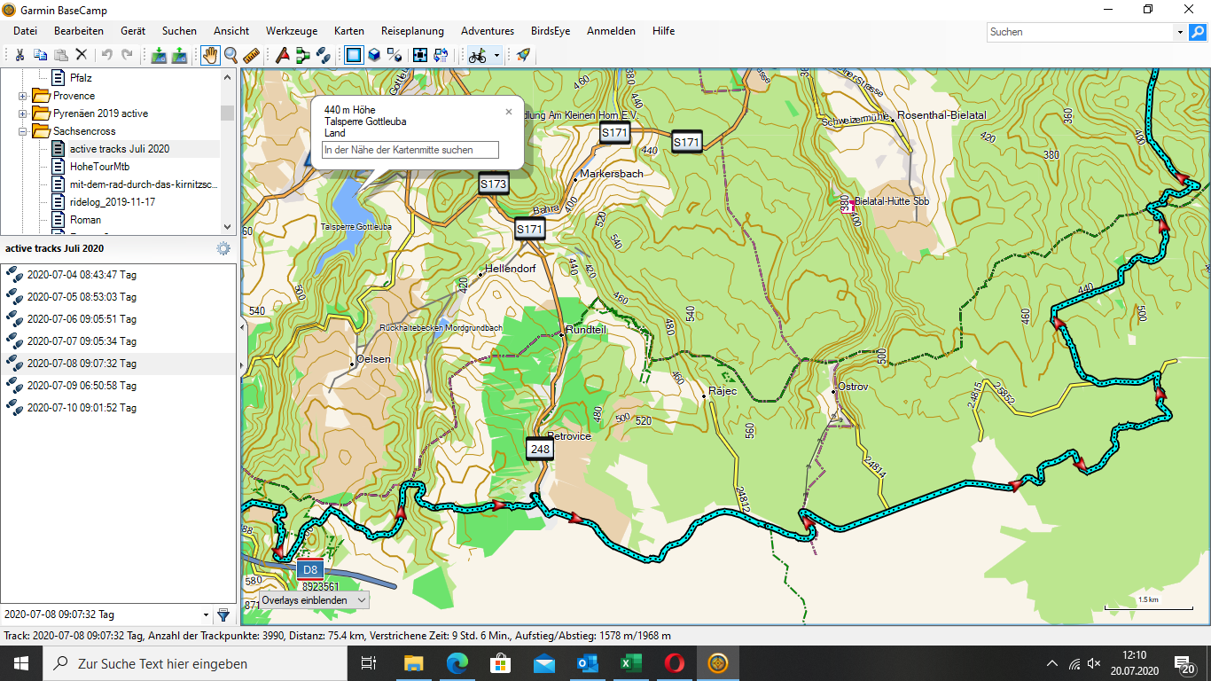Open the Karten menu

tap(349, 31)
